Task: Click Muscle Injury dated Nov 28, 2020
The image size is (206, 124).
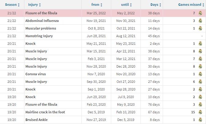Action: pos(36,66)
